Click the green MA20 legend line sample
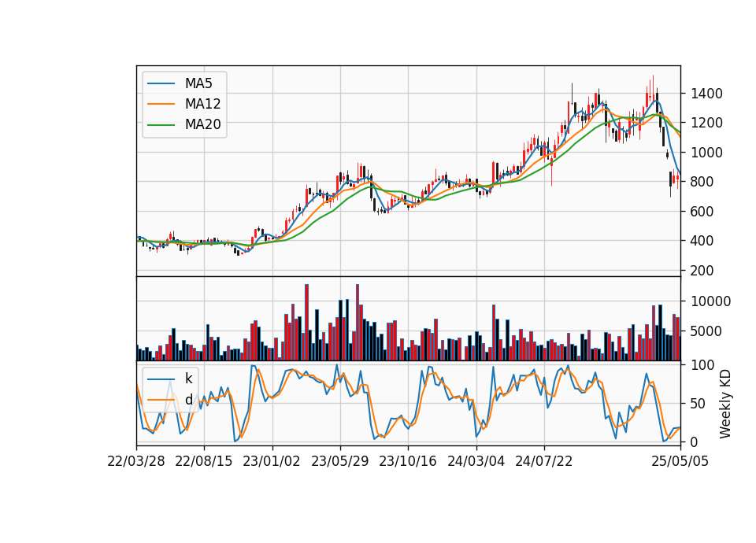Screen dimensions: 756x543 pos(161,125)
